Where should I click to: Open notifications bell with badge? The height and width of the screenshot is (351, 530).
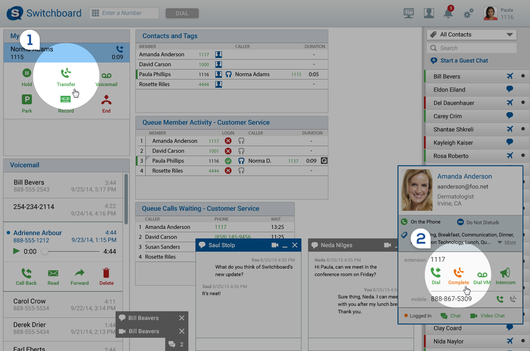tap(448, 13)
